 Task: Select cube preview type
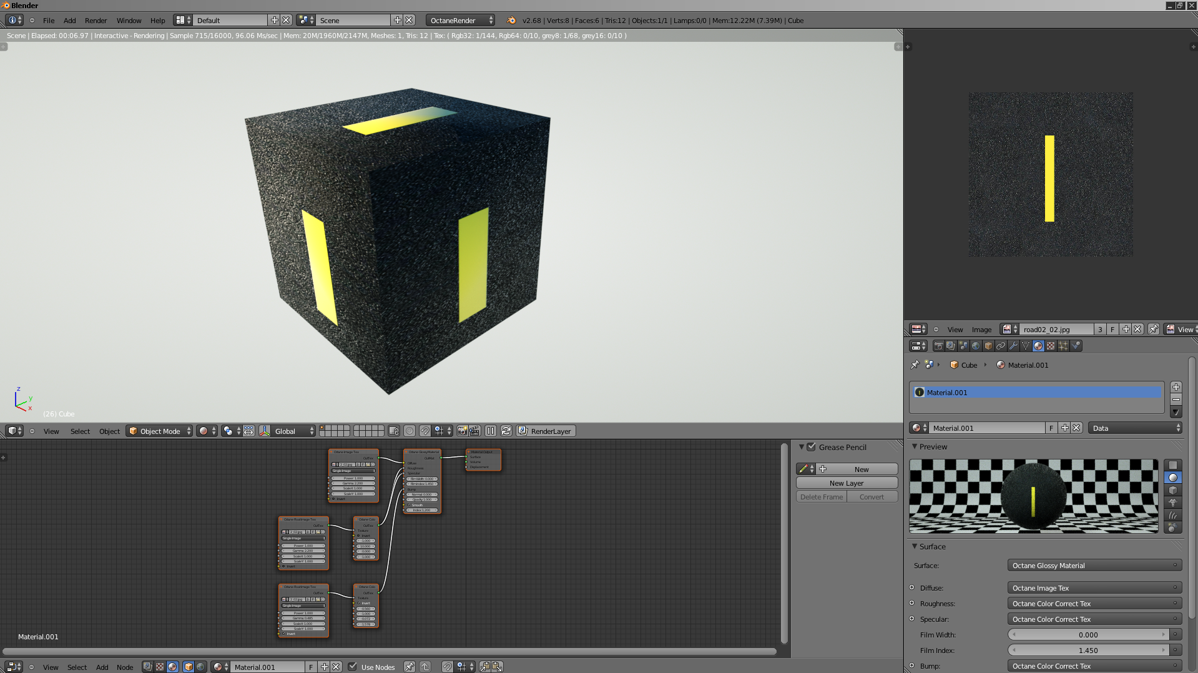pos(1173,490)
